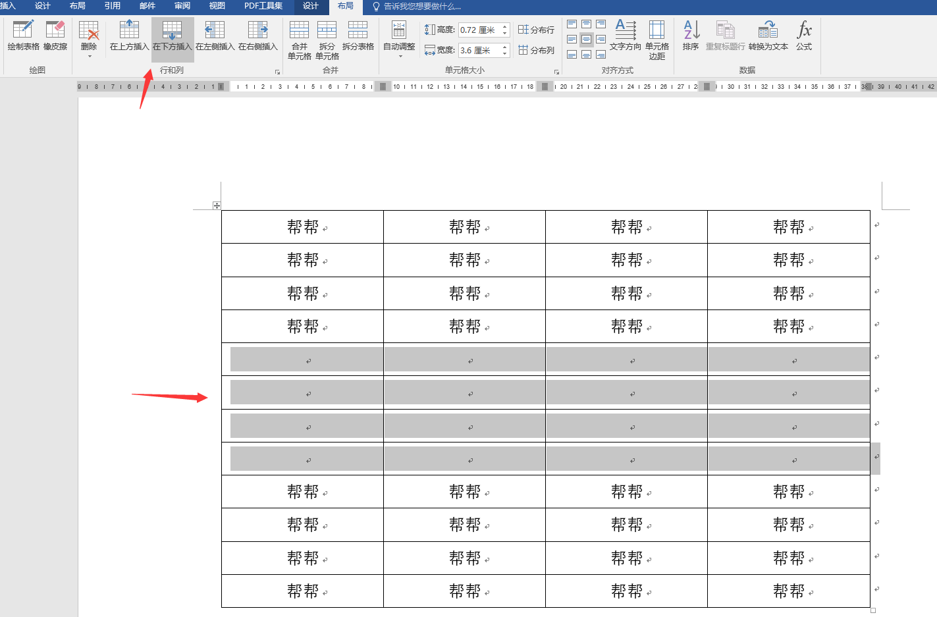Switch to the 引用 ribbon tab
The width and height of the screenshot is (937, 617).
[113, 6]
